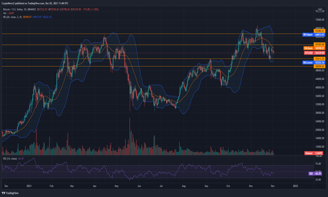Expand the RSI (14, close) indicator legend
The width and height of the screenshot is (328, 197).
click(x=10, y=159)
